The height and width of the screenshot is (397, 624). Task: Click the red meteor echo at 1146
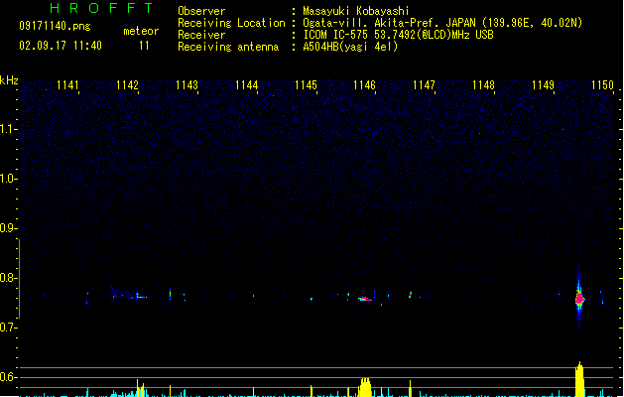coord(364,299)
